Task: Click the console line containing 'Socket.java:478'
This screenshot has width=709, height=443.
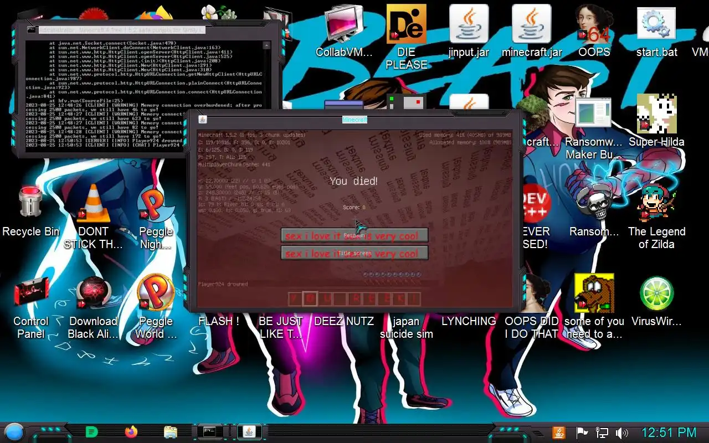Action: point(113,43)
